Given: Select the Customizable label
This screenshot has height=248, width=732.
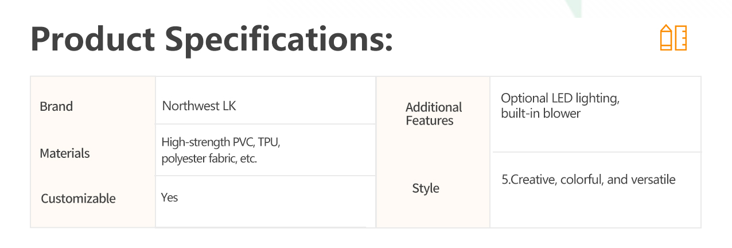Looking at the screenshot, I should coord(78,199).
